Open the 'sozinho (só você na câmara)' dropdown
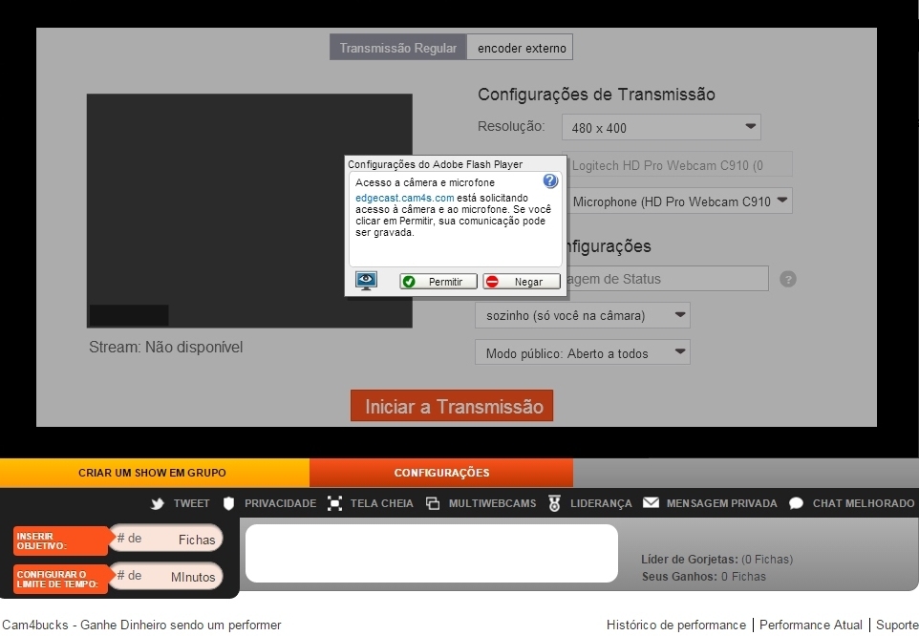 pos(582,315)
